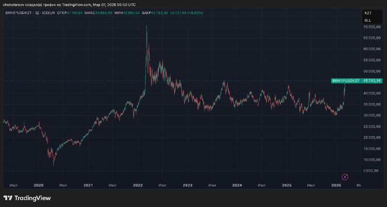The height and width of the screenshot is (207, 387).
Task: Click the green BRN1!*USDKZT price label
Action: (346, 80)
